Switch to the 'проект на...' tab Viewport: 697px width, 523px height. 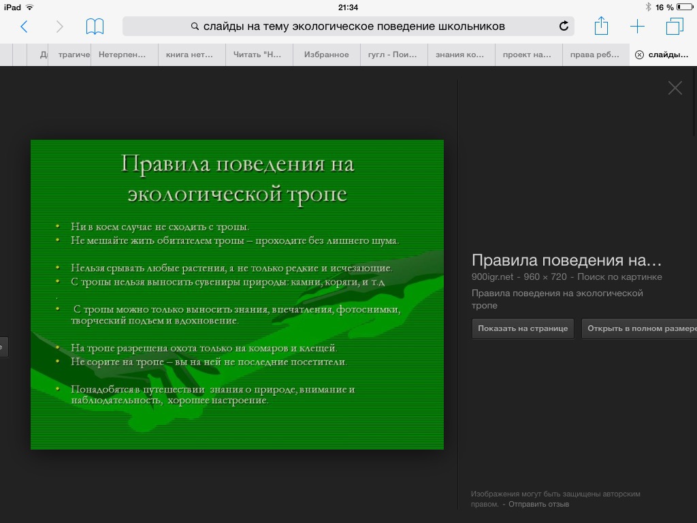click(x=527, y=54)
